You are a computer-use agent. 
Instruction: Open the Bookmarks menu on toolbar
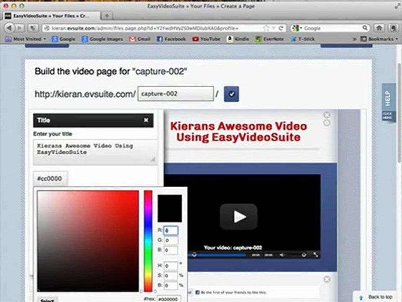[x=379, y=39]
